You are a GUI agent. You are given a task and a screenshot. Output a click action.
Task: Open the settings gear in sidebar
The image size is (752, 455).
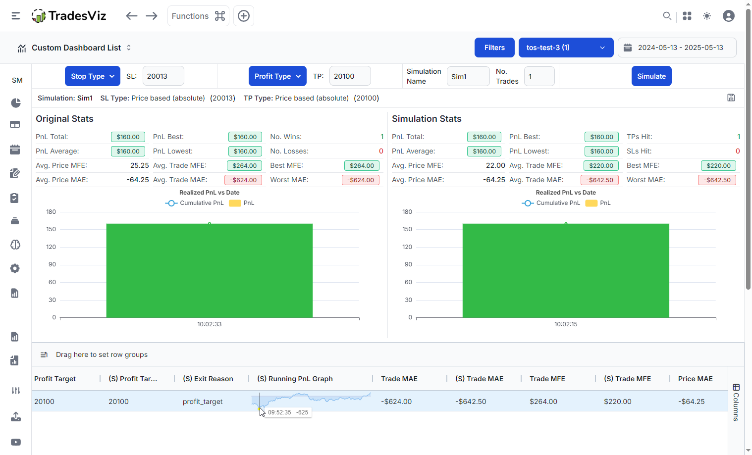(x=15, y=268)
